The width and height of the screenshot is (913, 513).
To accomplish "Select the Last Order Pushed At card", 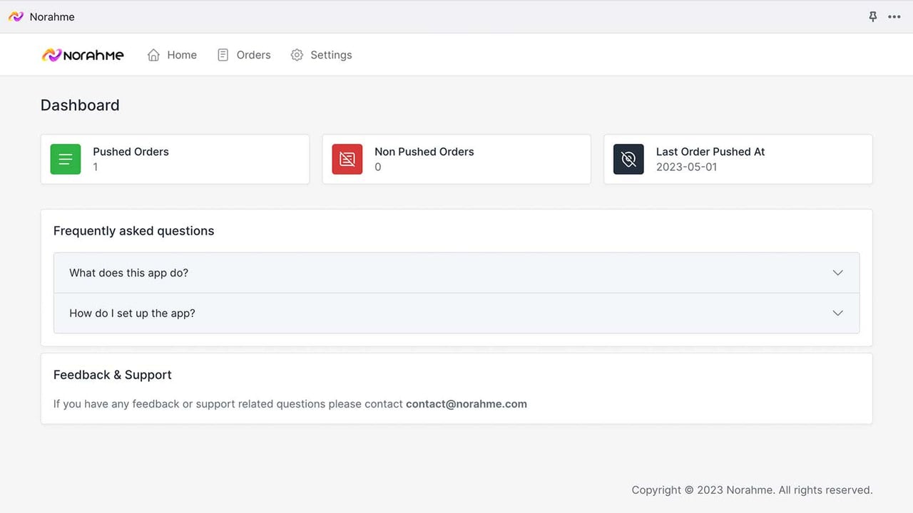I will [738, 160].
